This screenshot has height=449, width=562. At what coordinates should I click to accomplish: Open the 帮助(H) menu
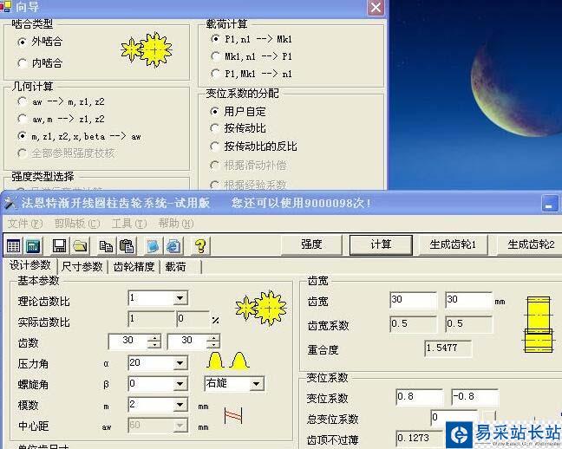point(176,224)
